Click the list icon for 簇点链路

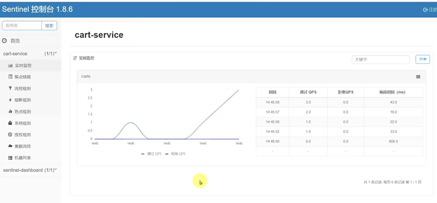10,77
